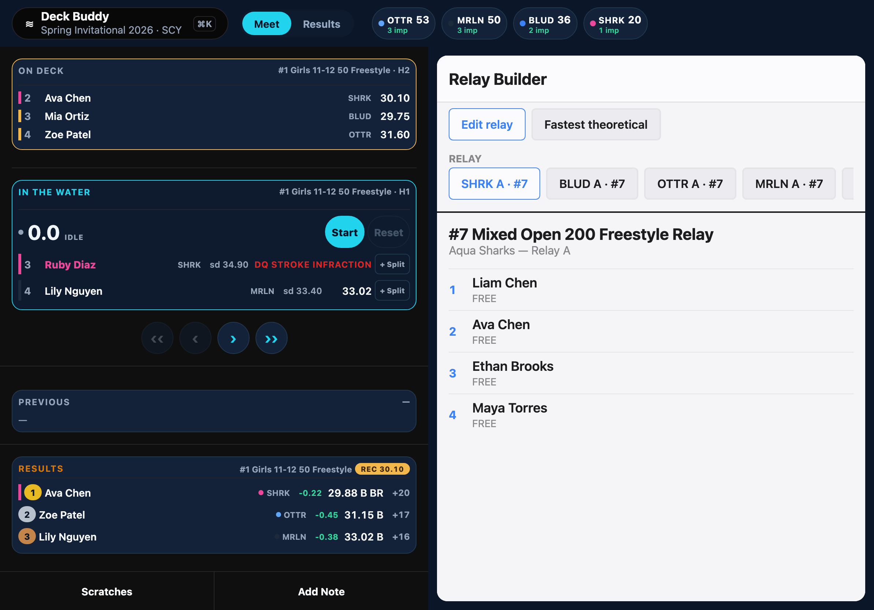The height and width of the screenshot is (610, 874).
Task: Advance to next heat with right chevron
Action: pos(234,338)
